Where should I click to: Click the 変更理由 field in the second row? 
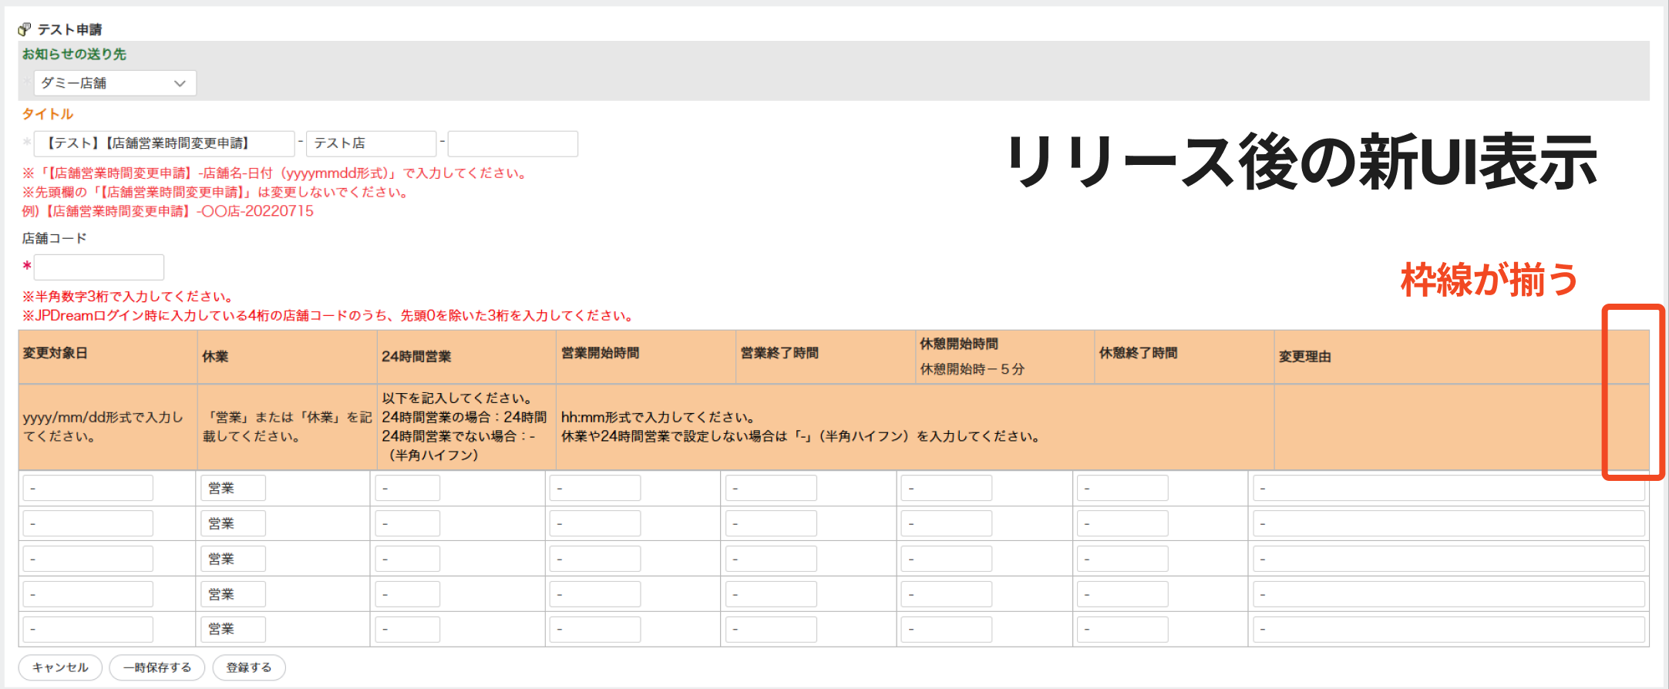pyautogui.click(x=1449, y=524)
